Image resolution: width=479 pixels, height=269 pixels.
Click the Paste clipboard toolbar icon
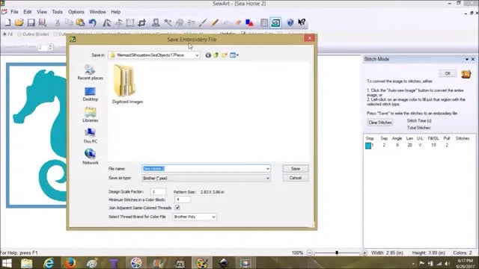pos(80,22)
